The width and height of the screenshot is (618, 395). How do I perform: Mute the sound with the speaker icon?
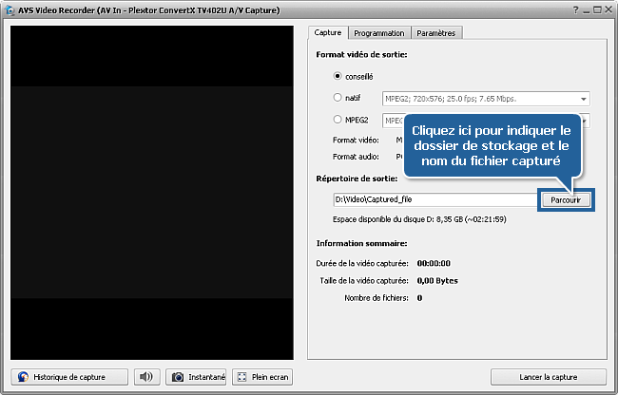tap(146, 377)
